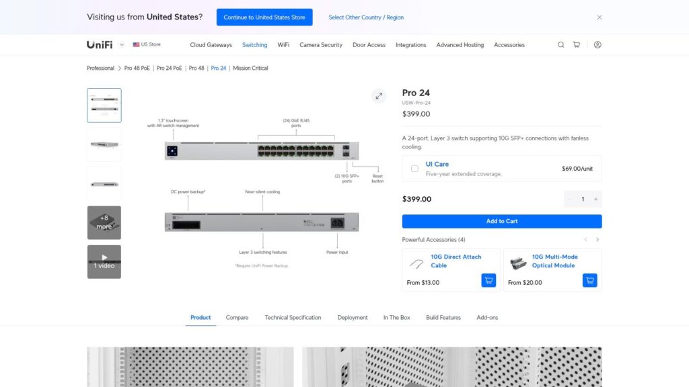Show next accessories with right arrow

coord(597,240)
